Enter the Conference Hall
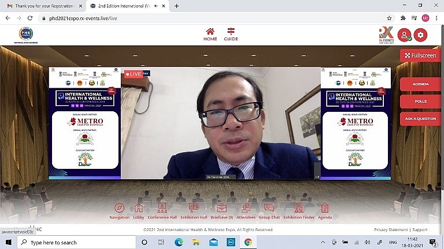 [162, 209]
